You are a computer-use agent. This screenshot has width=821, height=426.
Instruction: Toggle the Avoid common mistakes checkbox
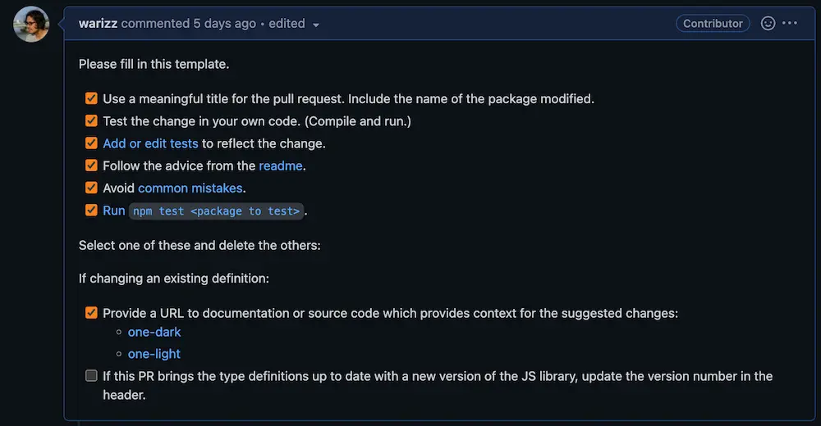point(91,188)
